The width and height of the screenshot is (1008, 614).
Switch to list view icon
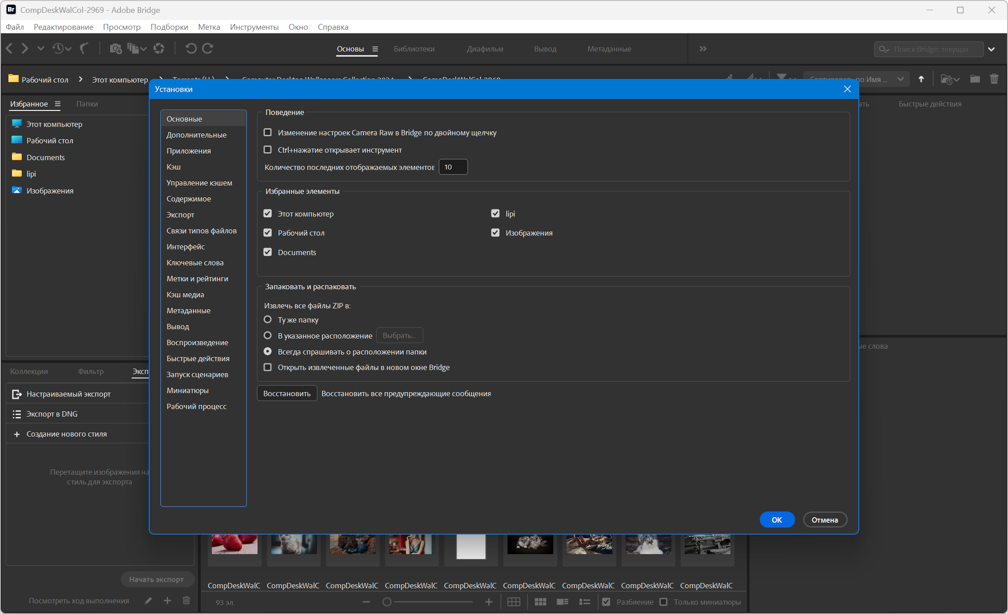(584, 602)
